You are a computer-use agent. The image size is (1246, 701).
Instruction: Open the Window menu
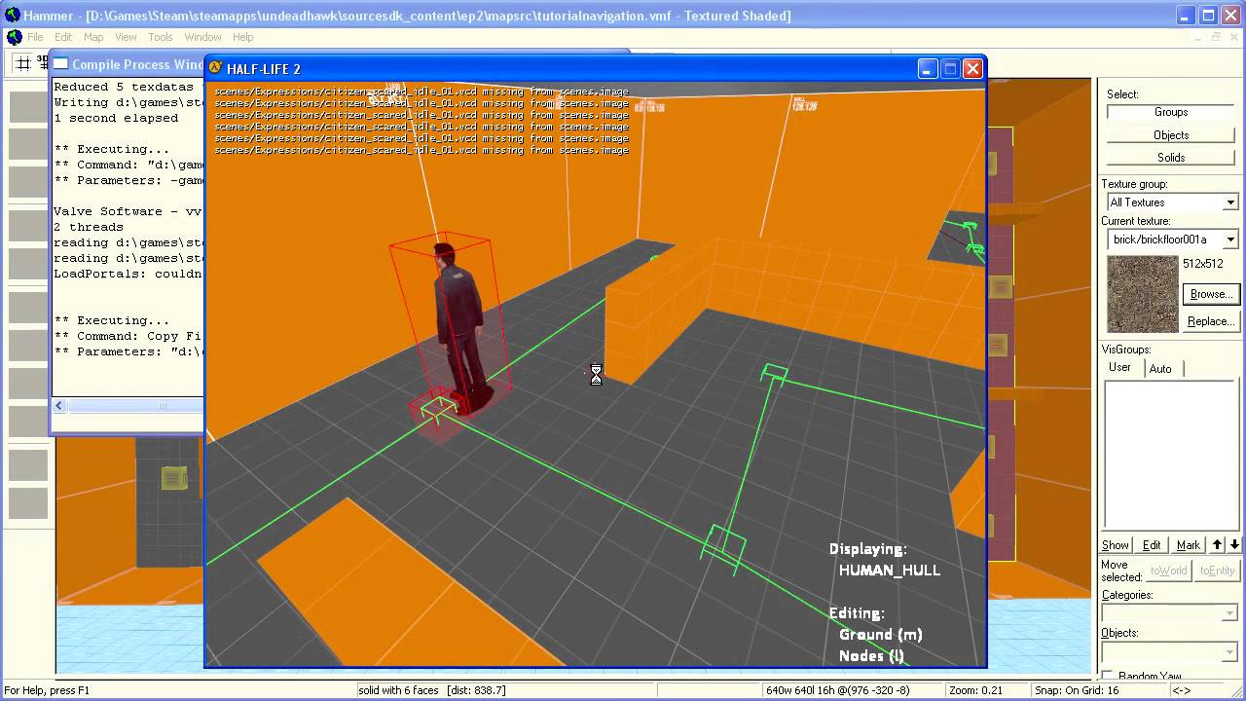click(202, 37)
